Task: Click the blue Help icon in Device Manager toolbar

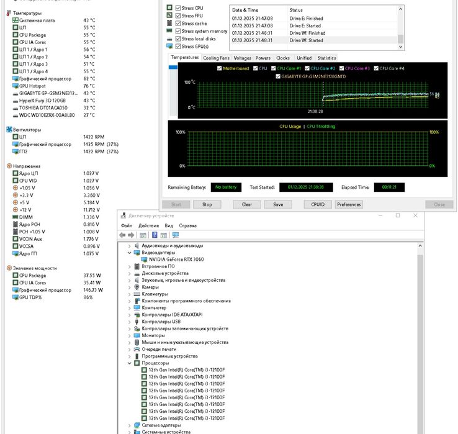Action: (x=155, y=235)
